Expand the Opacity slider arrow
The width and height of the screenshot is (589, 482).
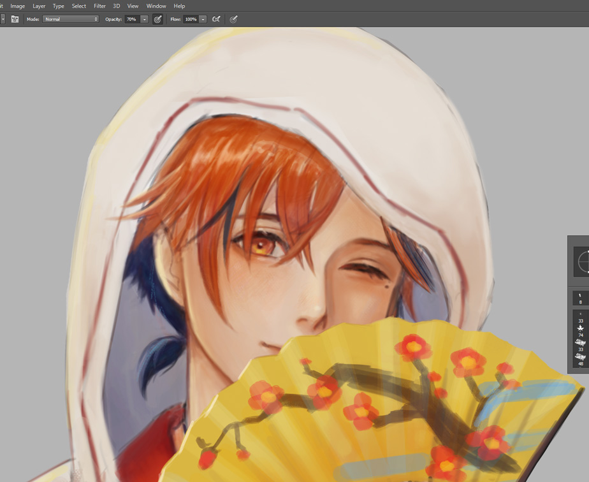pos(144,19)
